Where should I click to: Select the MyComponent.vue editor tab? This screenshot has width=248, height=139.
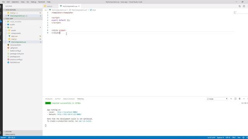pos(70,6)
